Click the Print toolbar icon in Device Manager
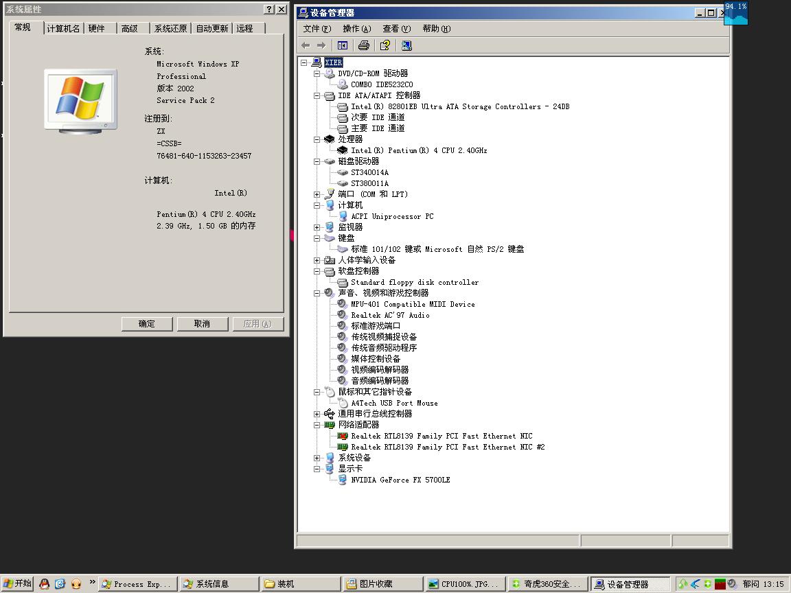 pos(364,45)
